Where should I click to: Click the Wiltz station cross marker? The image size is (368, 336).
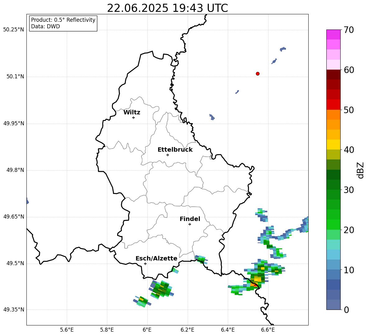coord(134,117)
